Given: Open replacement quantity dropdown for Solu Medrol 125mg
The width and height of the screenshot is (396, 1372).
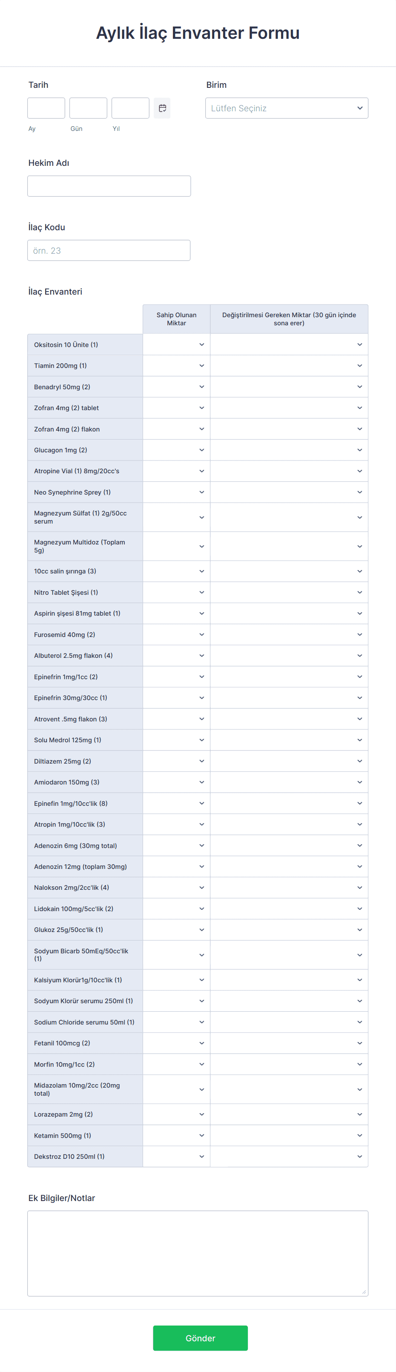Looking at the screenshot, I should 289,740.
